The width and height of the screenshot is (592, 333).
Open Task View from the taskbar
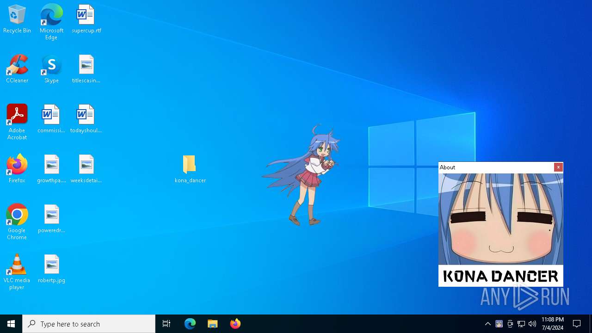click(x=166, y=324)
